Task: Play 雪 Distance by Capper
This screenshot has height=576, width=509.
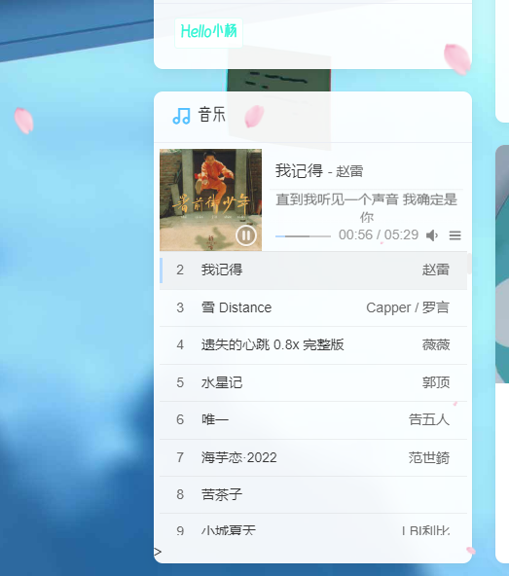Action: click(313, 307)
